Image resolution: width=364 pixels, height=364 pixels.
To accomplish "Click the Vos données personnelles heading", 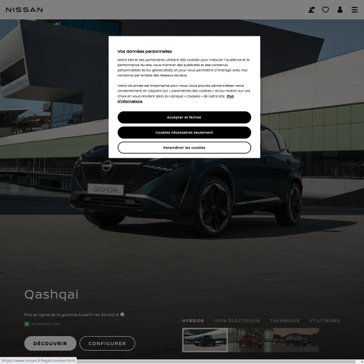I will click(x=144, y=52).
